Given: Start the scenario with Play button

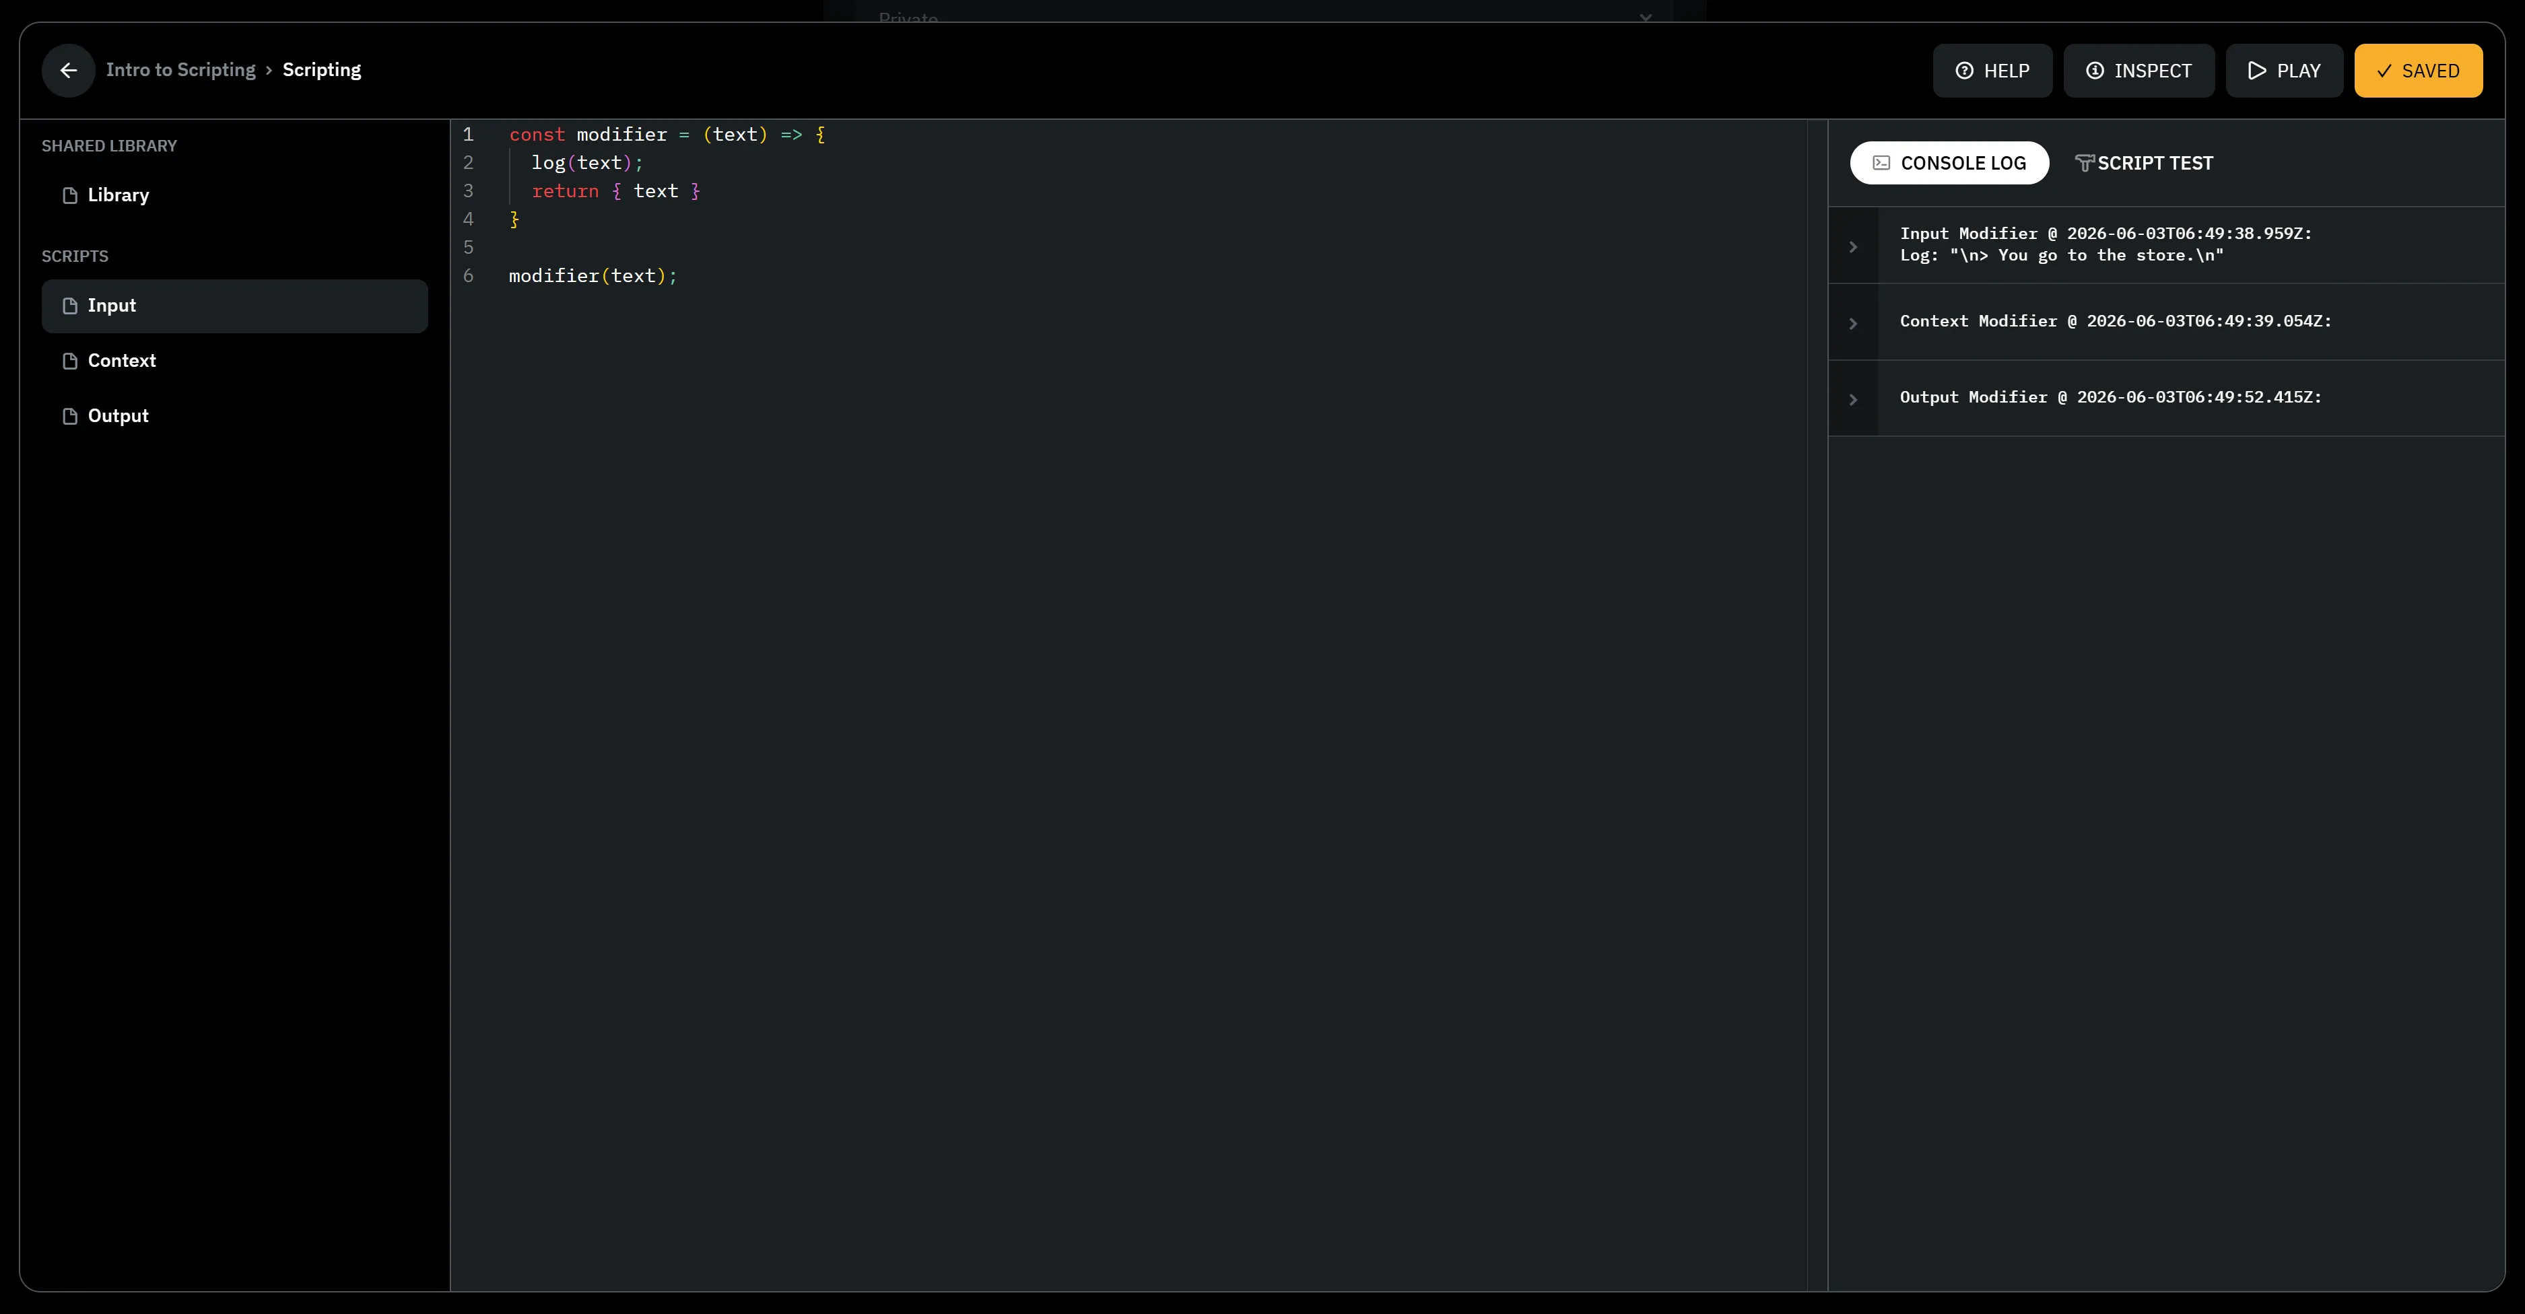Looking at the screenshot, I should [2284, 71].
